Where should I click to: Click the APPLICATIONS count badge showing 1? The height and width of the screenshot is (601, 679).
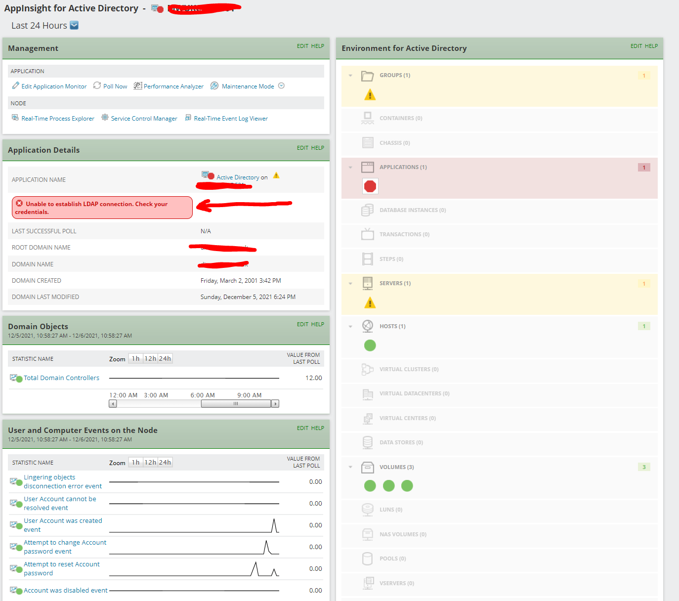click(644, 168)
